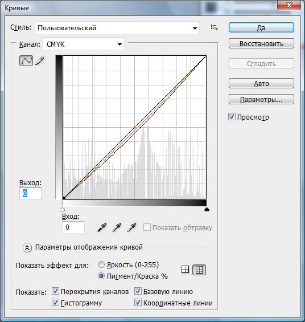Toggle Гистограмму checkbox
Viewport: 305px width, 322px height.
pyautogui.click(x=55, y=302)
